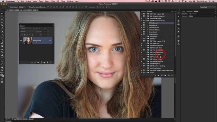The height and width of the screenshot is (122, 217).
Task: Add layer mask in Layers panel
Action: (38, 62)
